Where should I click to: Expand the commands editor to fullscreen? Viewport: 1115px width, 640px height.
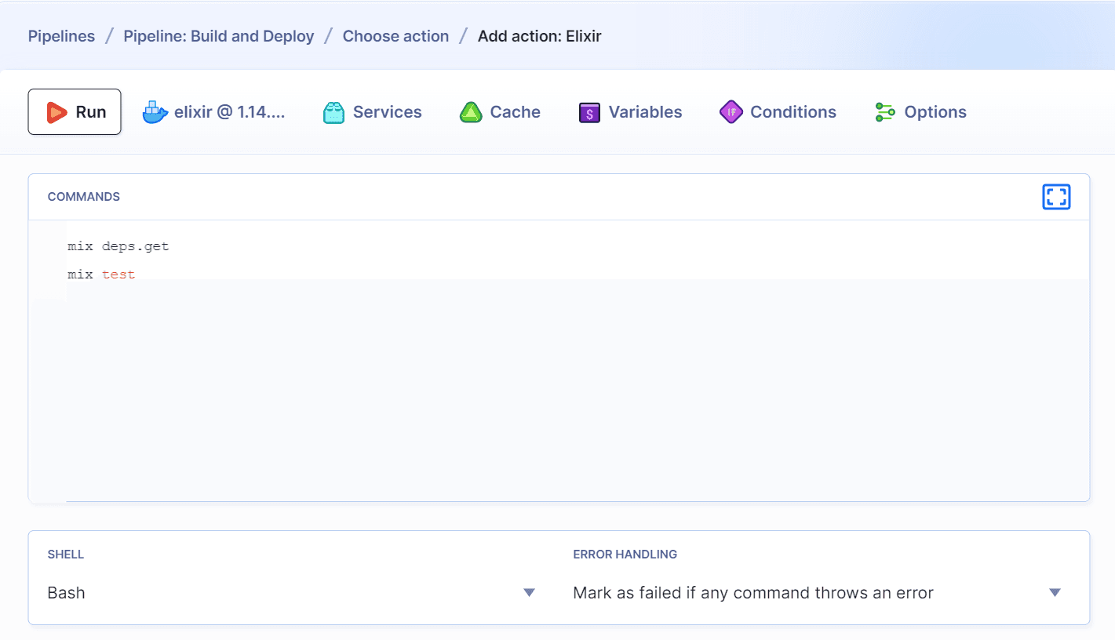click(1056, 197)
